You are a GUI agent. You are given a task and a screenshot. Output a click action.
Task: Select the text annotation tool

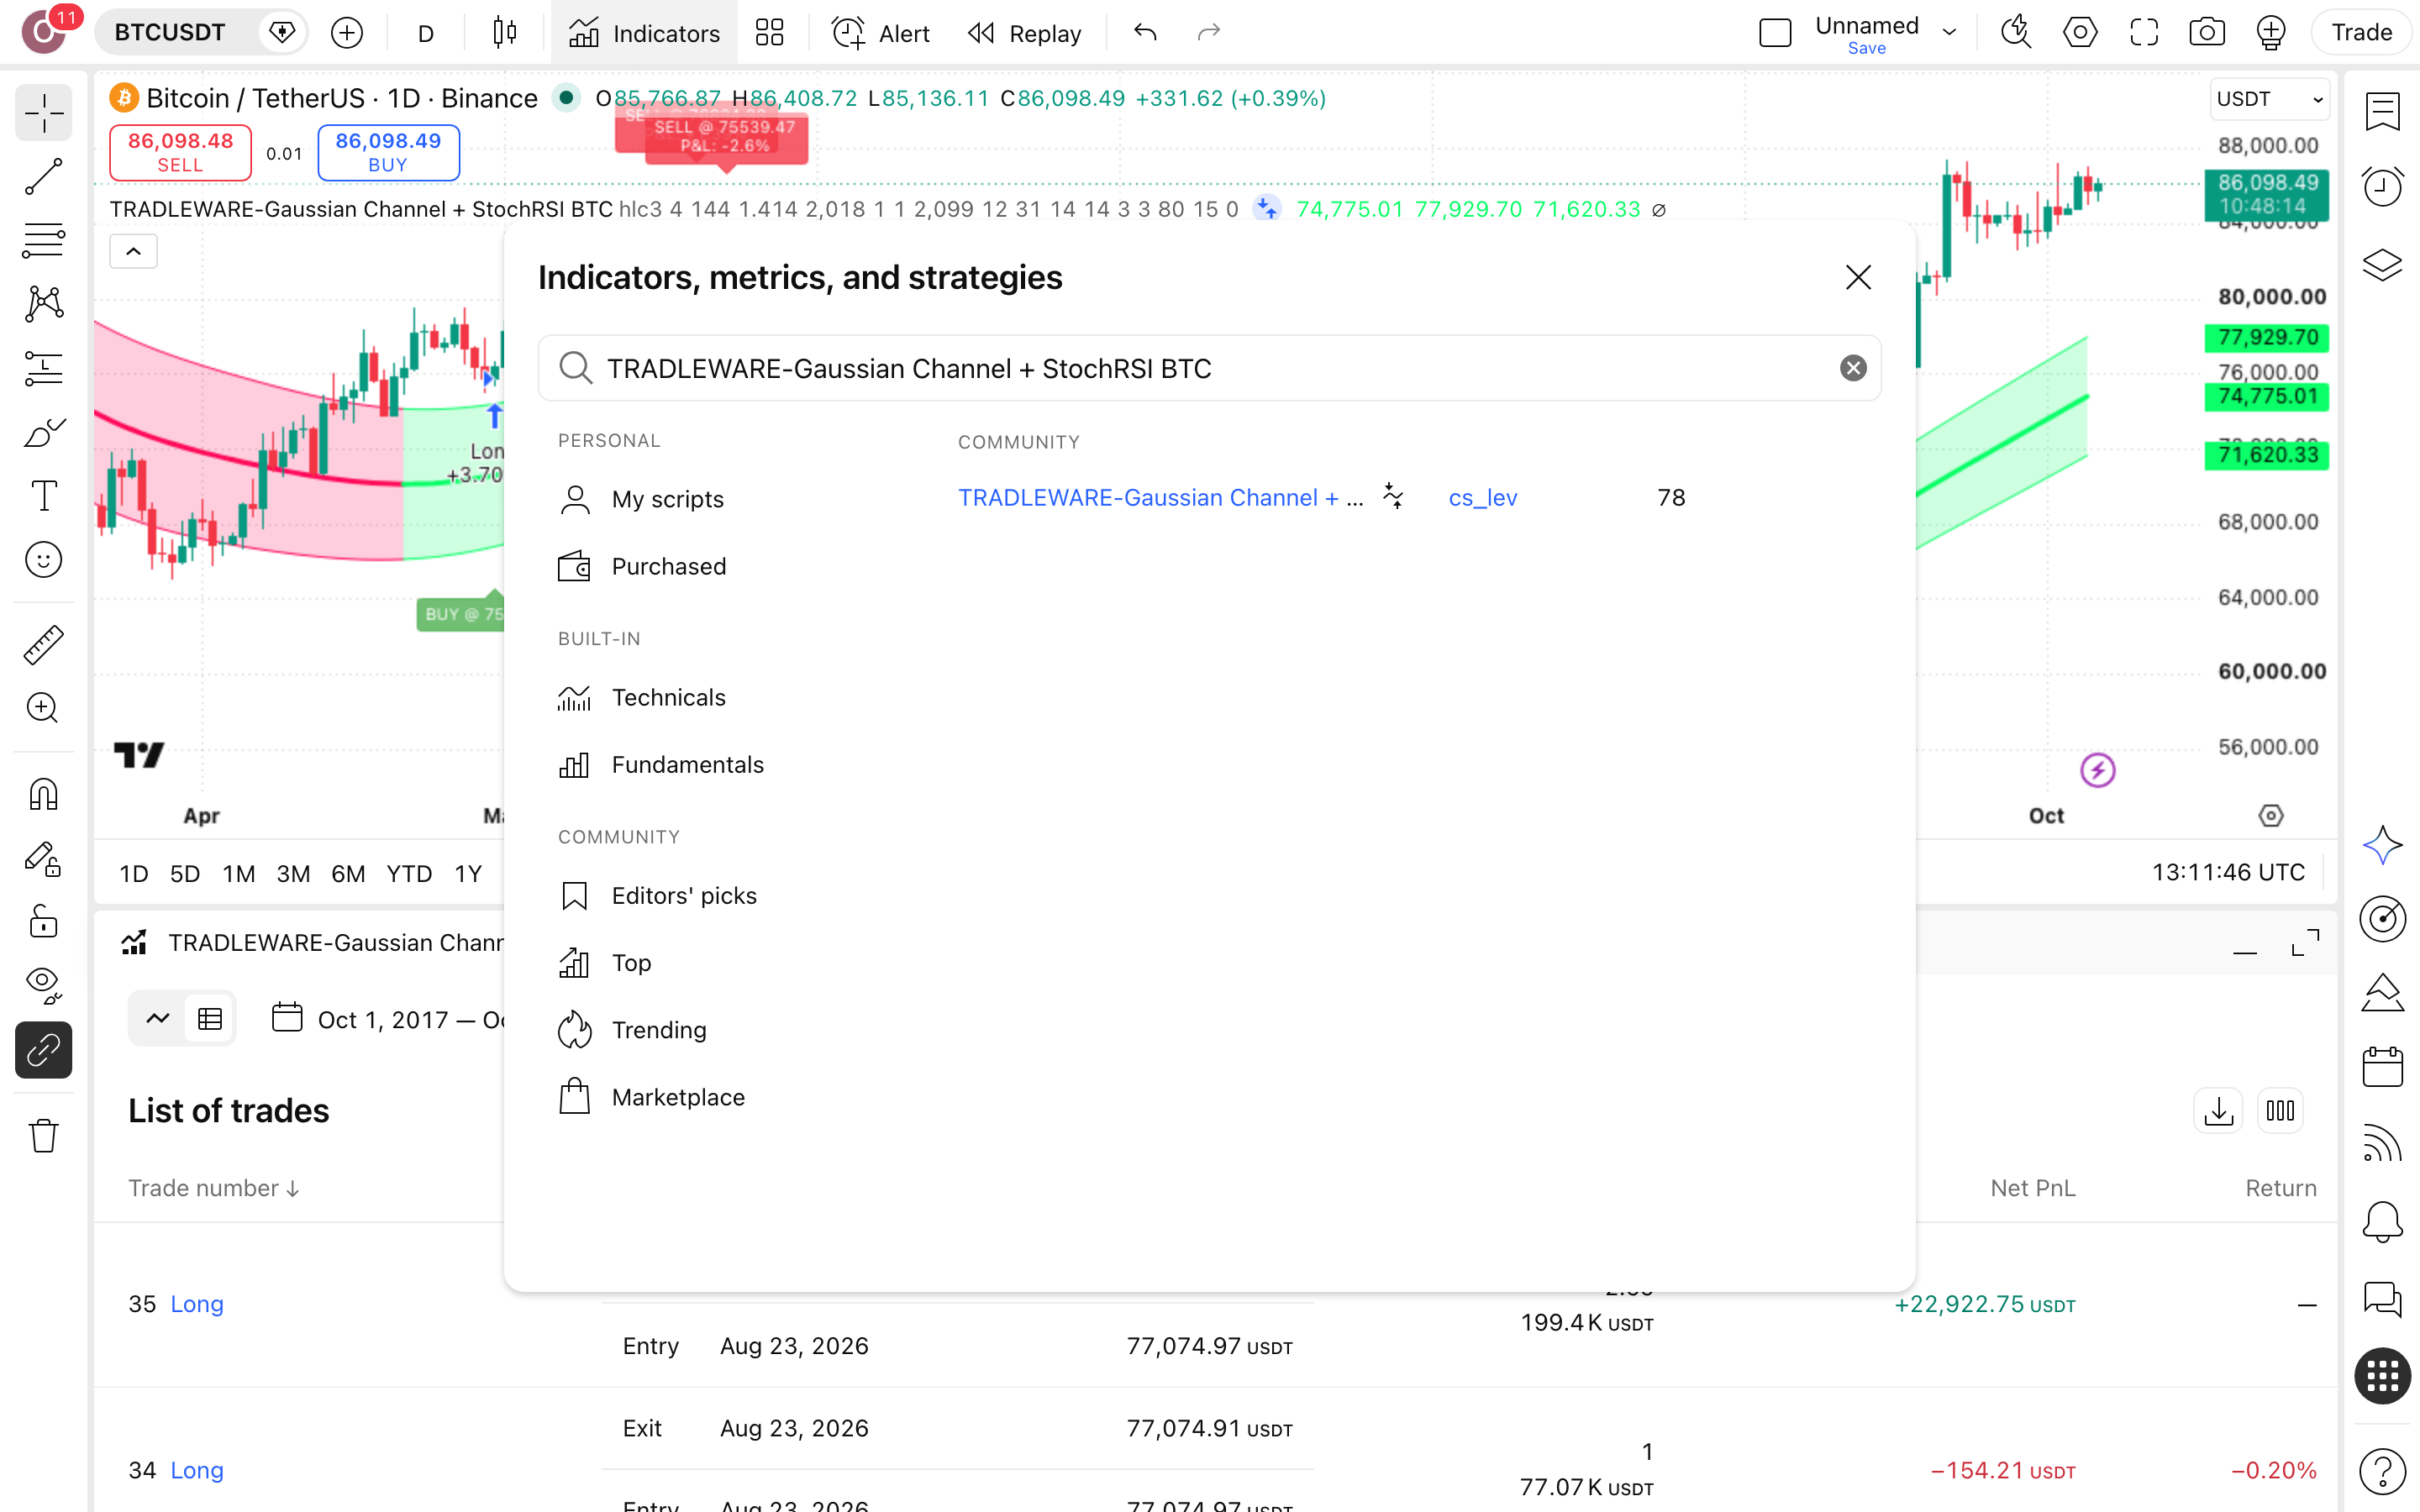[43, 495]
